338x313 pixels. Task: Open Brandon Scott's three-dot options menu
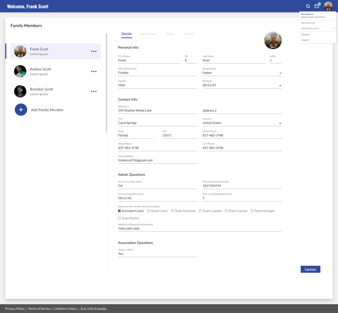click(94, 92)
